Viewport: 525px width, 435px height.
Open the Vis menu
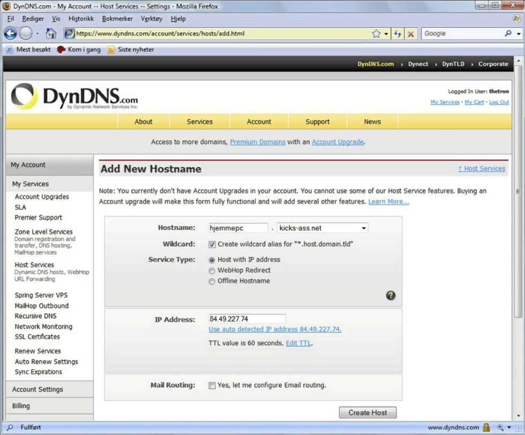coord(56,19)
